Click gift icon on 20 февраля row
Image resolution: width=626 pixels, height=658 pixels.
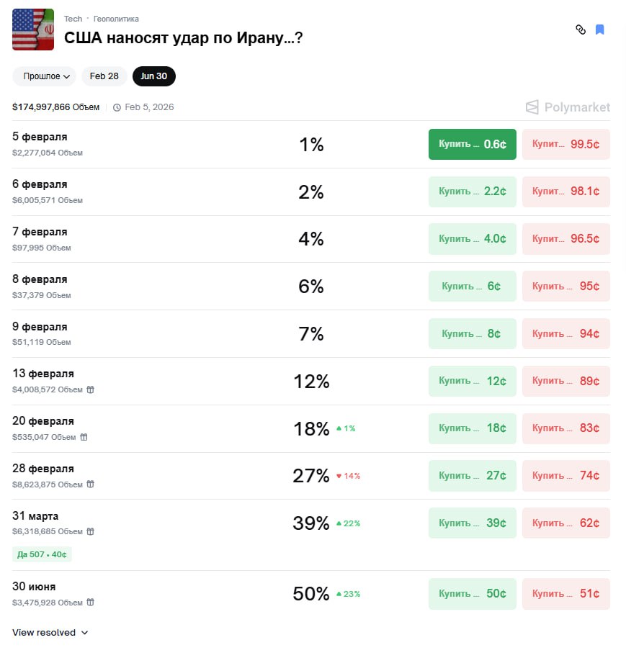84,437
